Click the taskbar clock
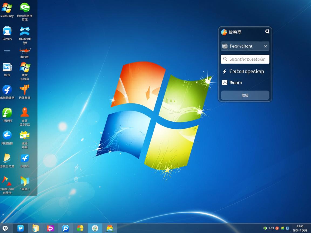 [x=300, y=228]
